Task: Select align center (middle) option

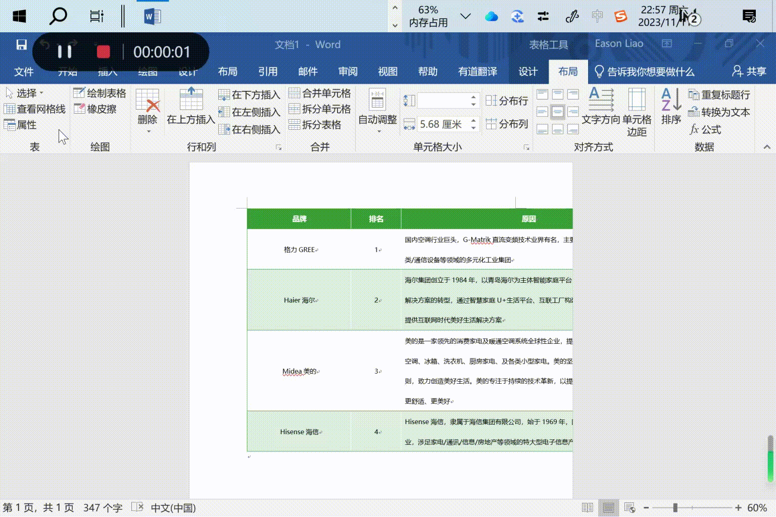Action: pyautogui.click(x=558, y=112)
